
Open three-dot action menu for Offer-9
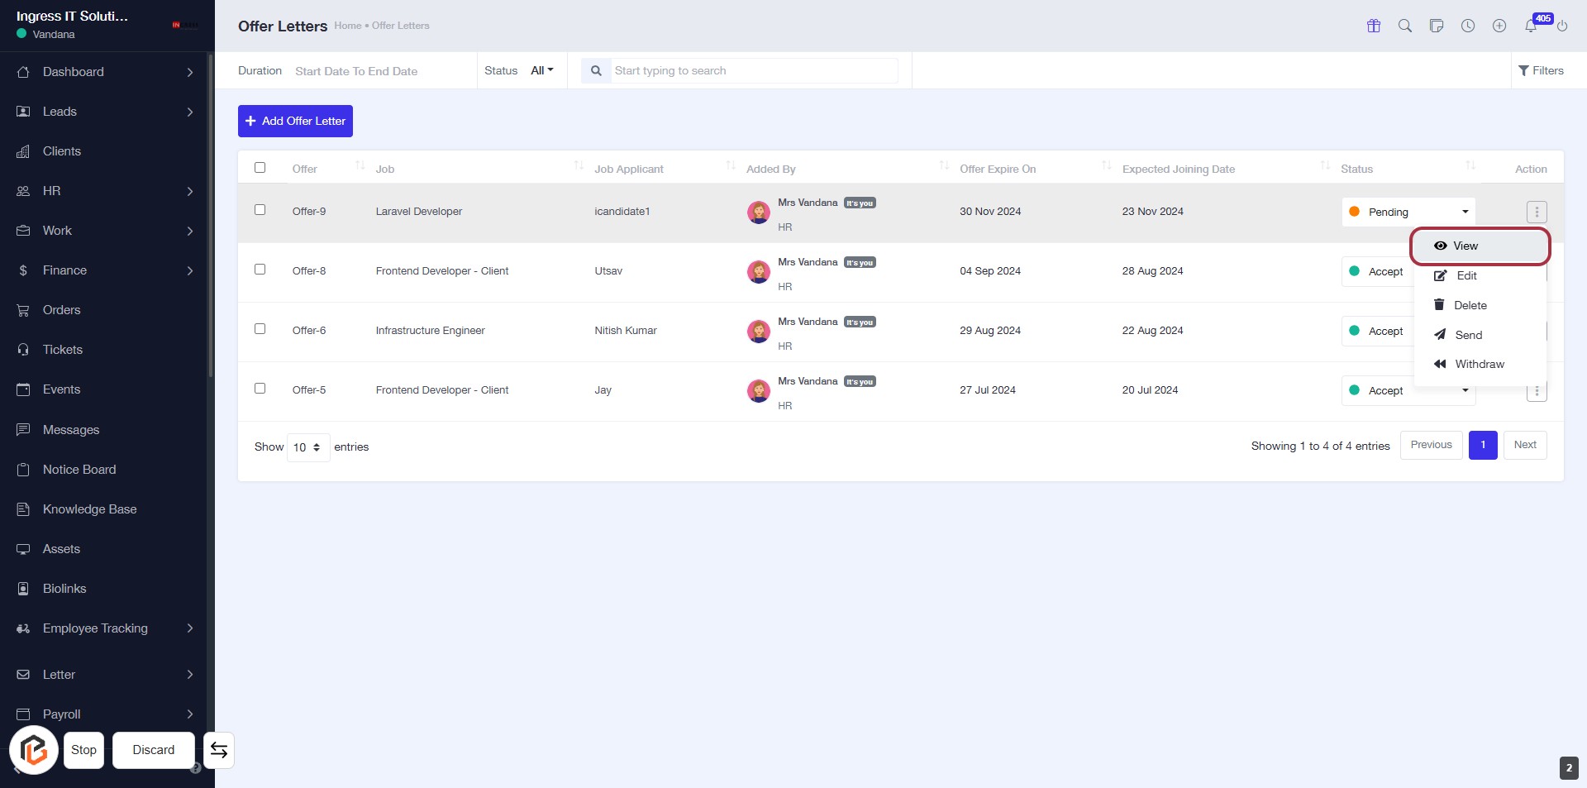pos(1536,213)
